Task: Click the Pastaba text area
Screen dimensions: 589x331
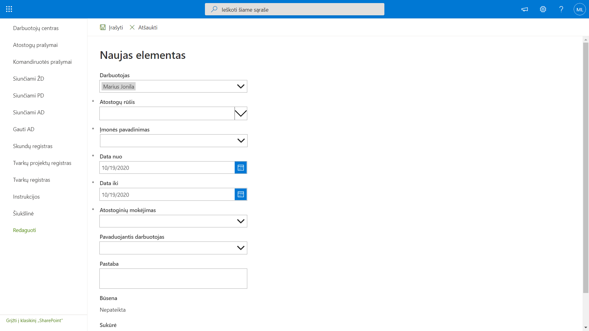Action: coord(173,279)
